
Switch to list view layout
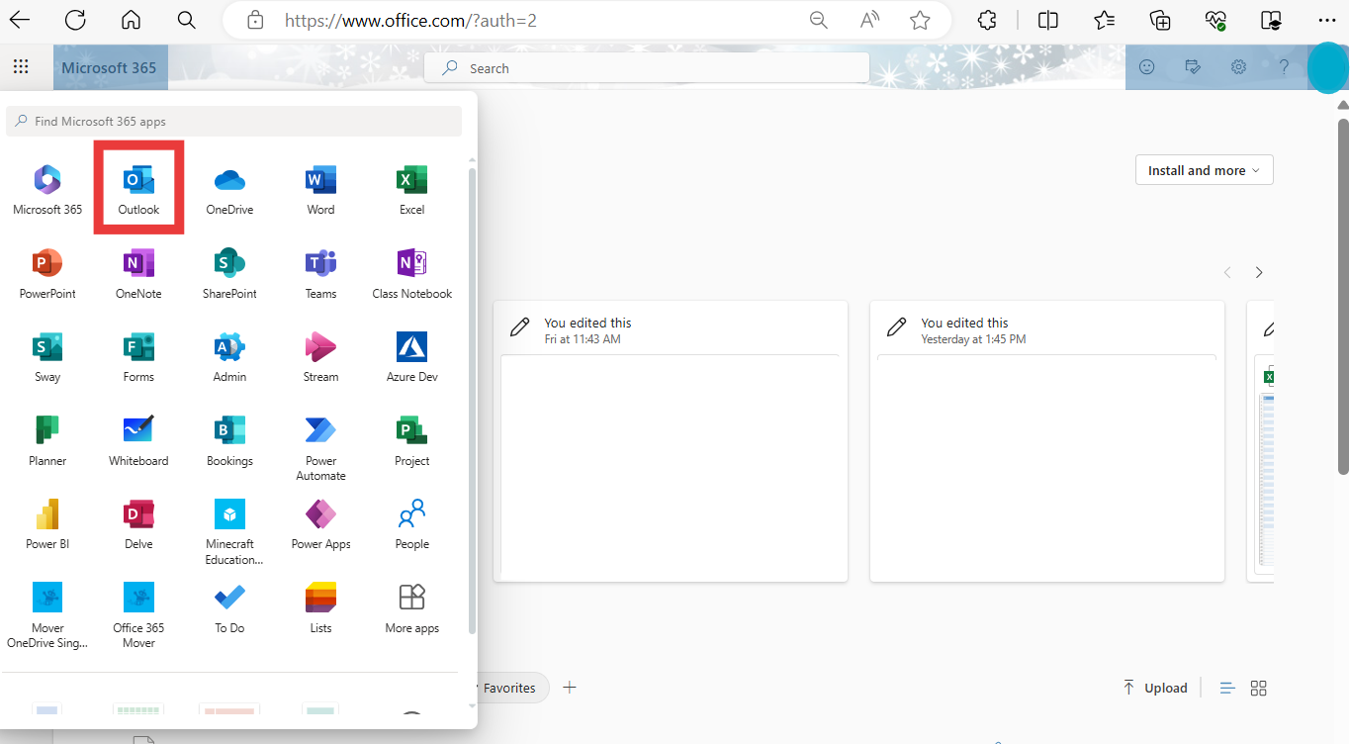[x=1226, y=688]
